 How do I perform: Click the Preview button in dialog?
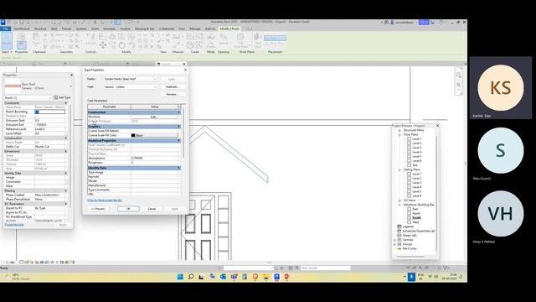tap(98, 209)
